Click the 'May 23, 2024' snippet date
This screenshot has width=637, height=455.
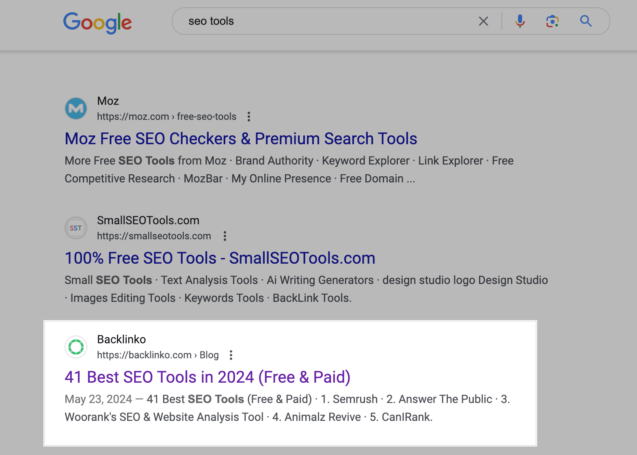click(98, 399)
